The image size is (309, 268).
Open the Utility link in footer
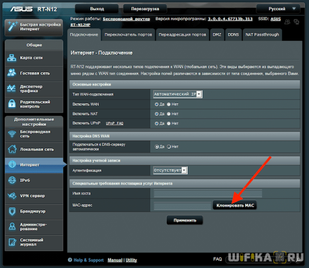(131, 260)
